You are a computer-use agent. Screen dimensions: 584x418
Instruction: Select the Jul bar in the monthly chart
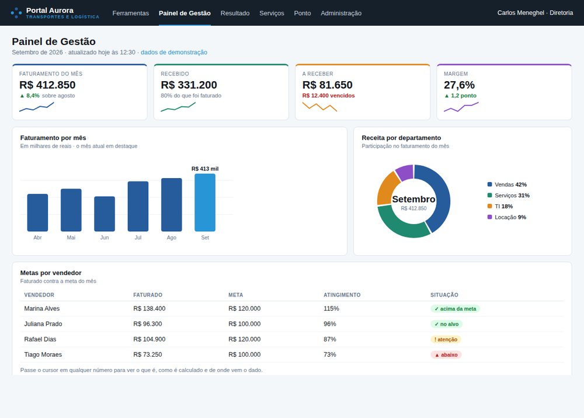click(x=138, y=206)
